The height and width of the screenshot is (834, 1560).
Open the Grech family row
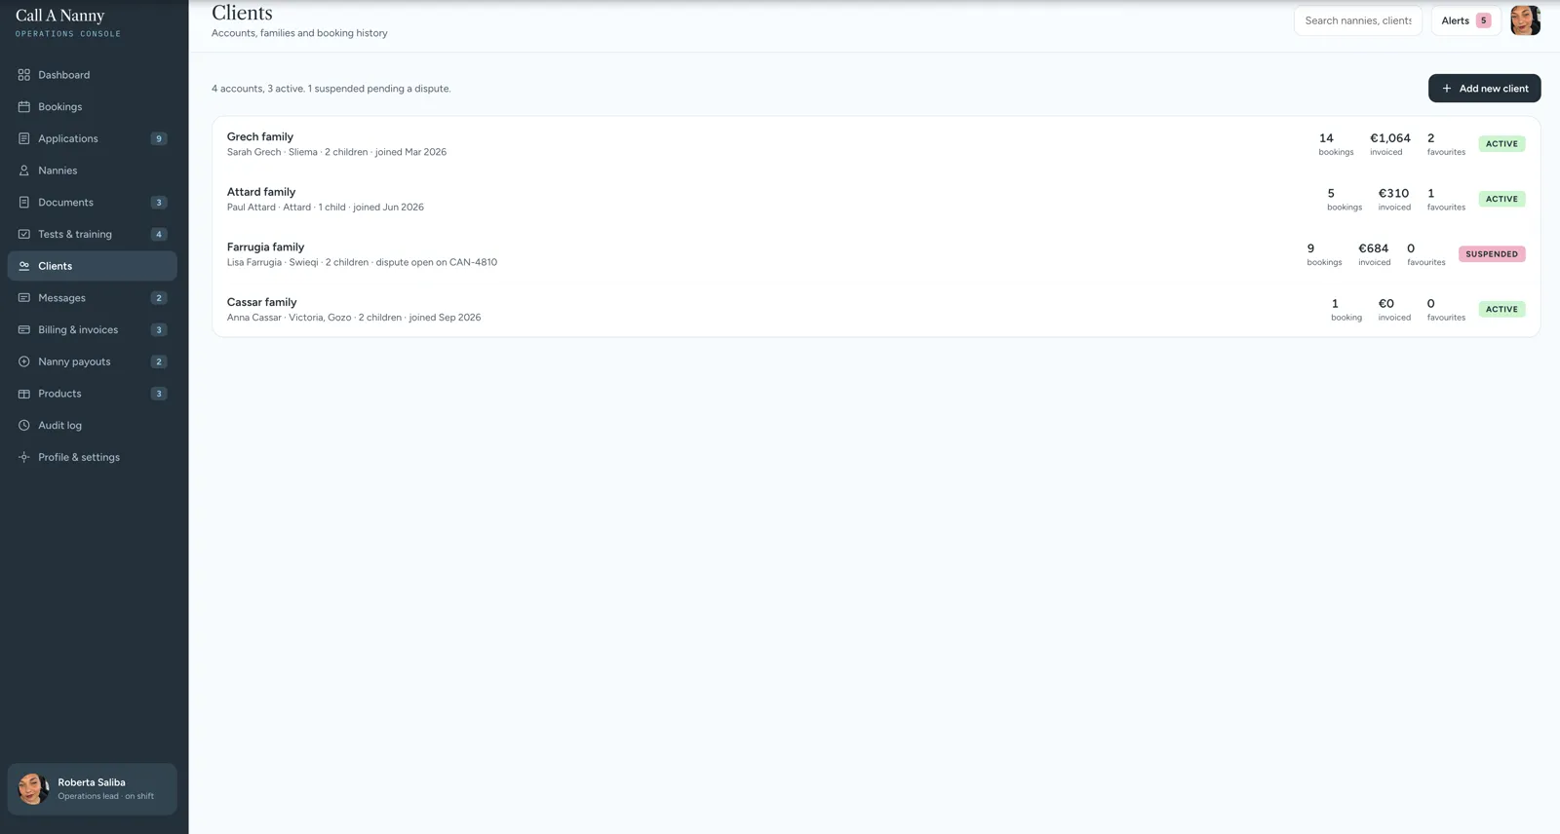click(876, 144)
